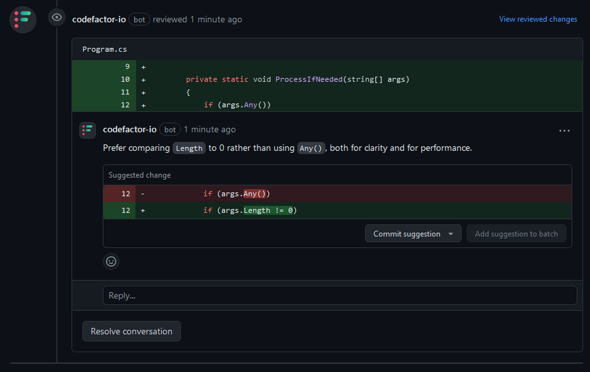Open the small codefactor-io avatar beside the comment
The image size is (590, 372).
click(x=88, y=130)
